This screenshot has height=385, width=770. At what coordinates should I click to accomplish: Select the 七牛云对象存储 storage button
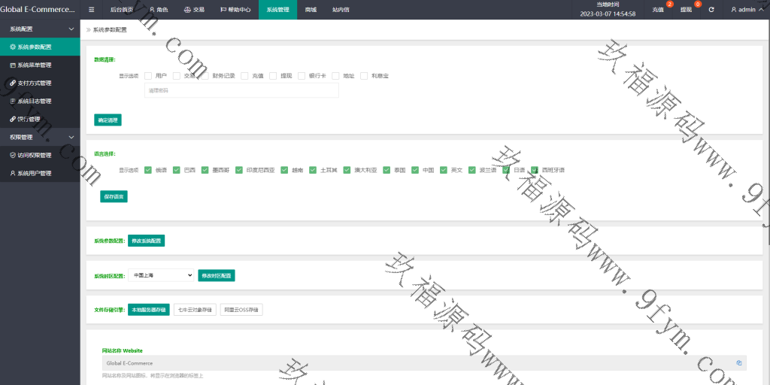point(195,309)
